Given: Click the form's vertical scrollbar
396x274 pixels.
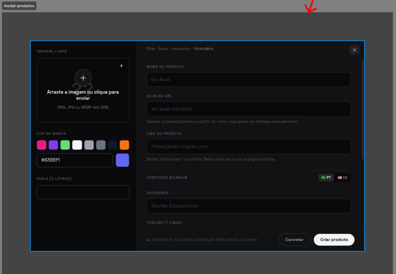Looking at the screenshot, I should pyautogui.click(x=363, y=110).
